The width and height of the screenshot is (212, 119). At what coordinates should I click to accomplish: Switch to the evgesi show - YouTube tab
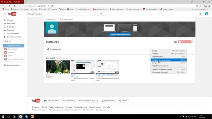click(12, 2)
